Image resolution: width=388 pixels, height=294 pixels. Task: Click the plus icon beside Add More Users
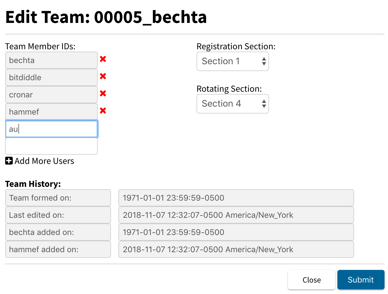point(9,161)
